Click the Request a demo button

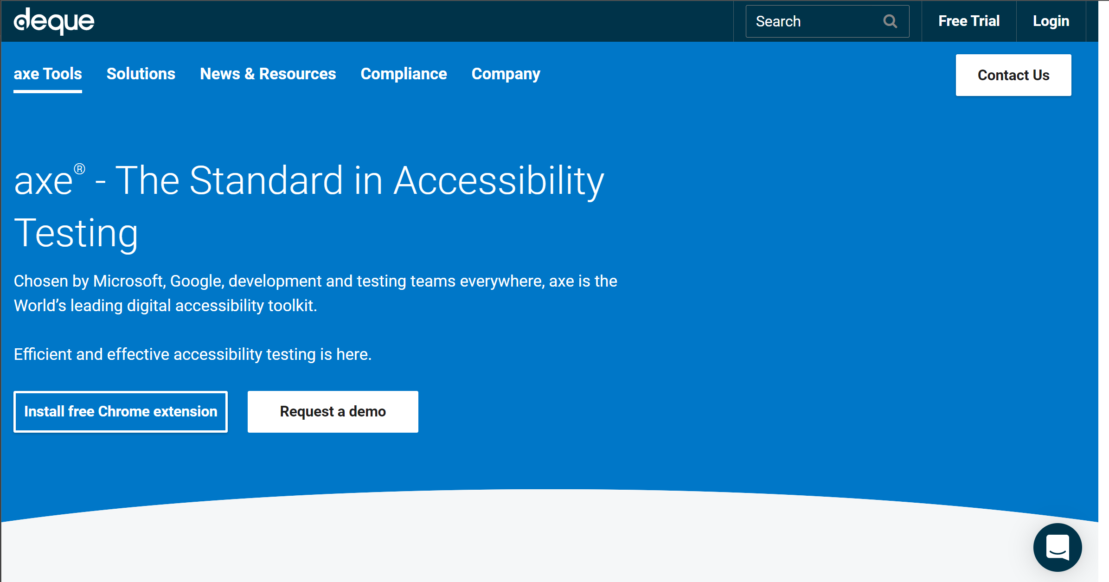pyautogui.click(x=333, y=412)
